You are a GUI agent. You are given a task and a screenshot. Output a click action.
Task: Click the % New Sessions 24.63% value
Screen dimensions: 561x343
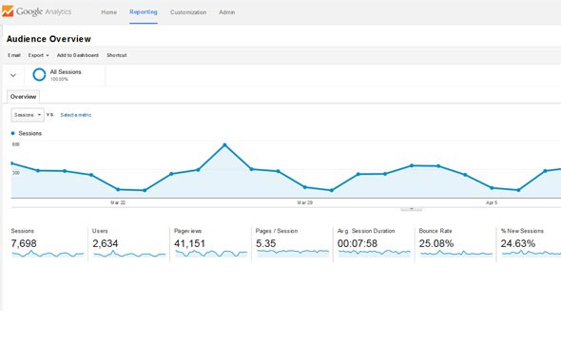pyautogui.click(x=518, y=243)
